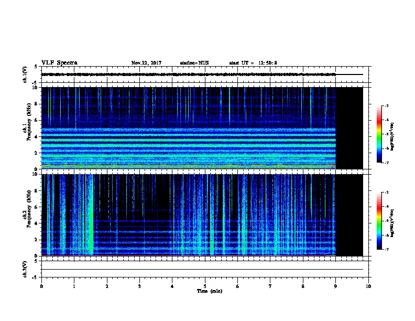Viewport: 415px width, 321px height.
Task: Select the ch.2 "Frequency (kHz)" axis label
Action: 29,209
